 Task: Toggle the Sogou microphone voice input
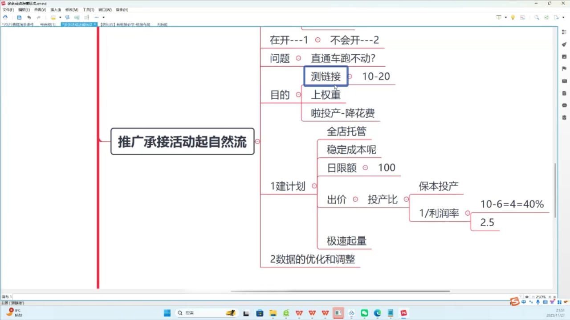(538, 302)
